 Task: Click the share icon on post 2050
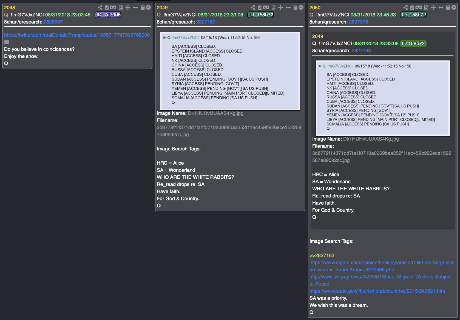(405, 8)
